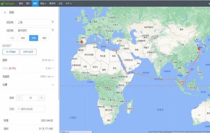
Task: Click the first menu item next to the hiFleet logo
Action: (21, 3)
